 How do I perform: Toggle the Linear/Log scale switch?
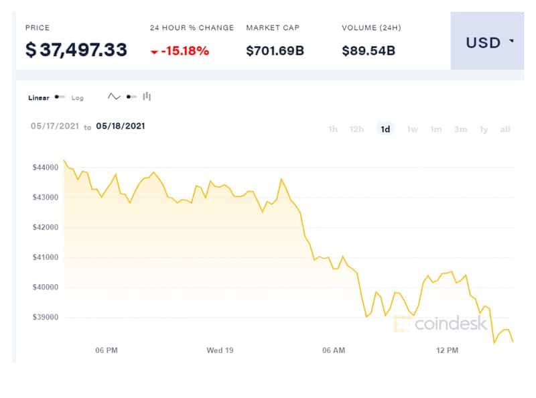(60, 97)
